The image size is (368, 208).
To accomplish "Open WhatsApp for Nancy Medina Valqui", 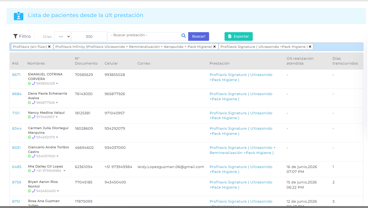I will [x=30, y=117].
